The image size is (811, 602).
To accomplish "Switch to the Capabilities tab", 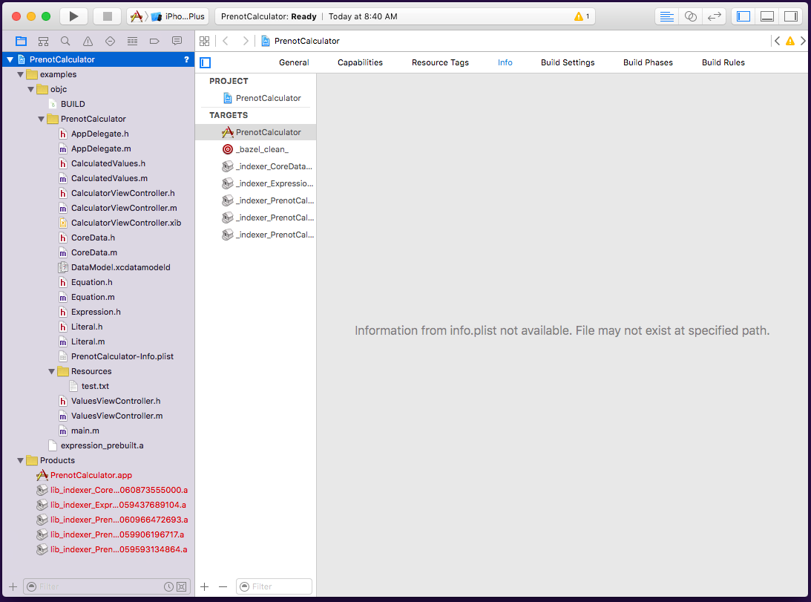I will coord(360,62).
